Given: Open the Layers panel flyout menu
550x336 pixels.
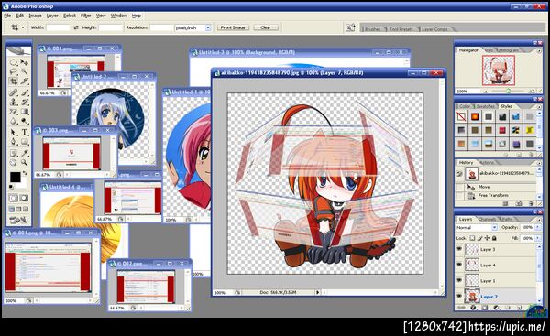Looking at the screenshot, I should click(539, 220).
